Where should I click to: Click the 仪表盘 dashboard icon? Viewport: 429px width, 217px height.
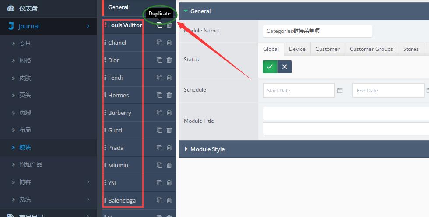click(x=11, y=8)
